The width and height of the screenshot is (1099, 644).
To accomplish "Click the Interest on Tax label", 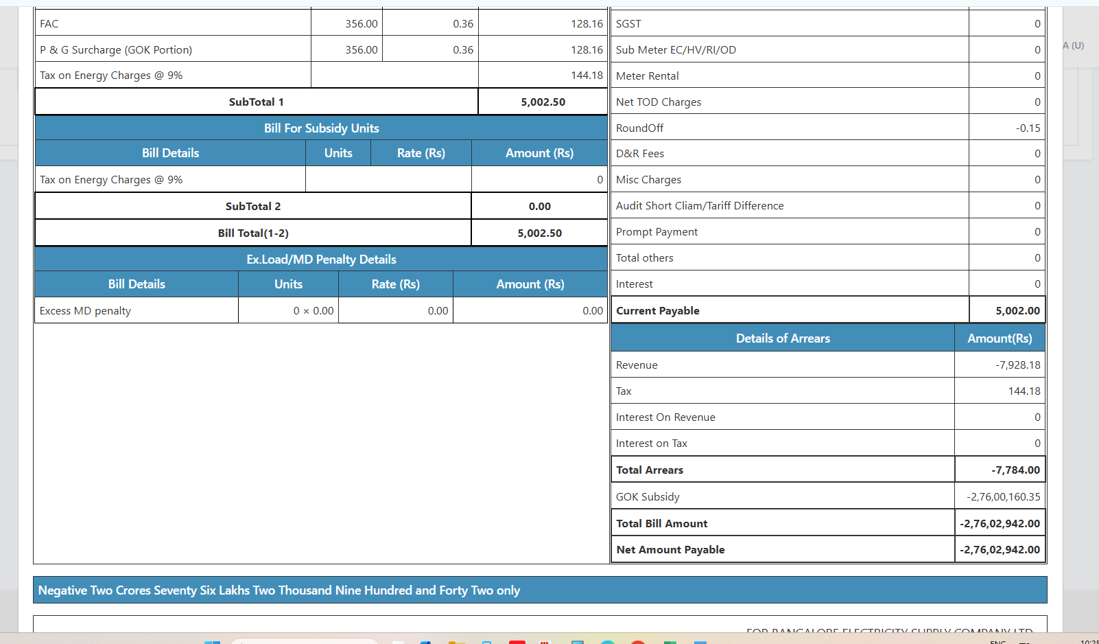I will pyautogui.click(x=652, y=444).
